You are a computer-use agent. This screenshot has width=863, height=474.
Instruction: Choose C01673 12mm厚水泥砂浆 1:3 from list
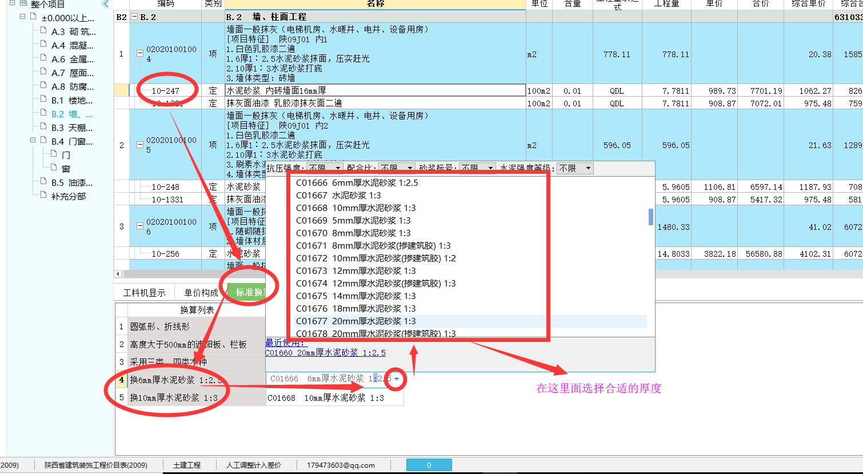pyautogui.click(x=355, y=271)
